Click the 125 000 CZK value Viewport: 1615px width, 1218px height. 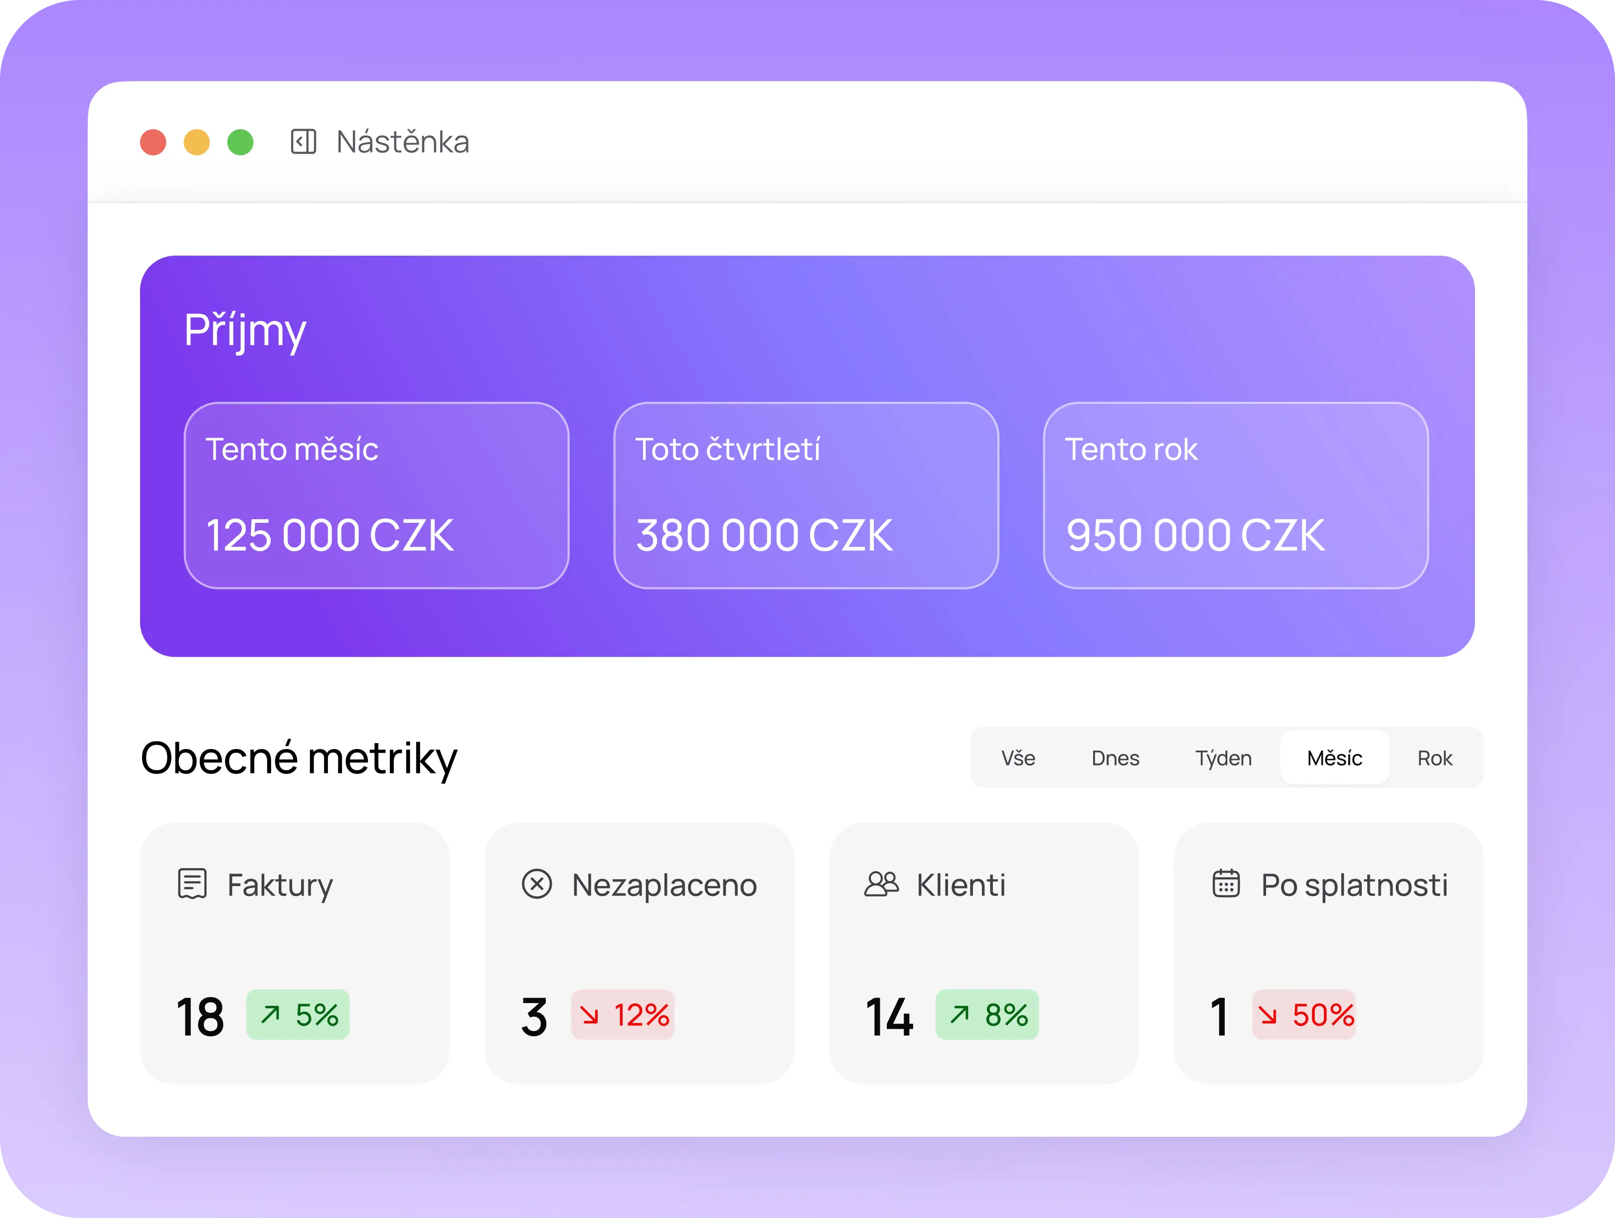[x=330, y=536]
